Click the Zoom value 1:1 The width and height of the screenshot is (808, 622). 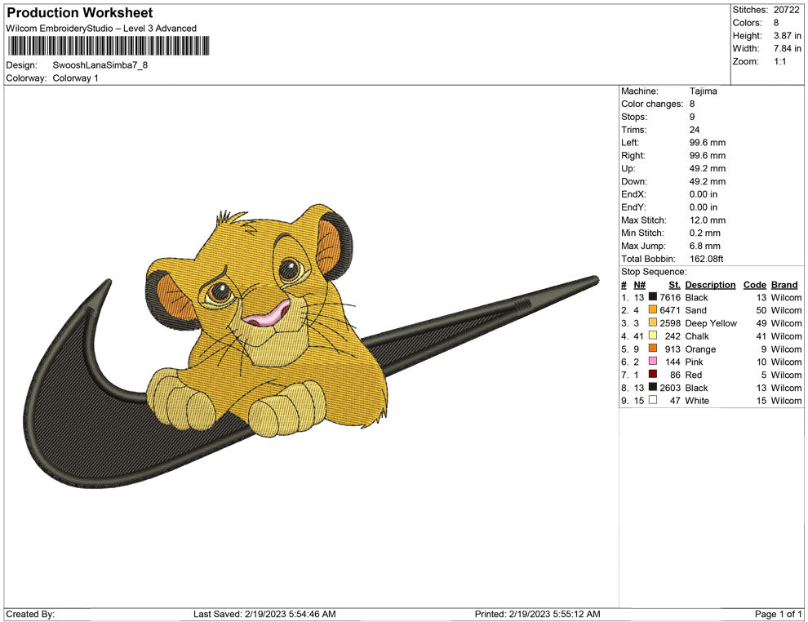point(780,61)
